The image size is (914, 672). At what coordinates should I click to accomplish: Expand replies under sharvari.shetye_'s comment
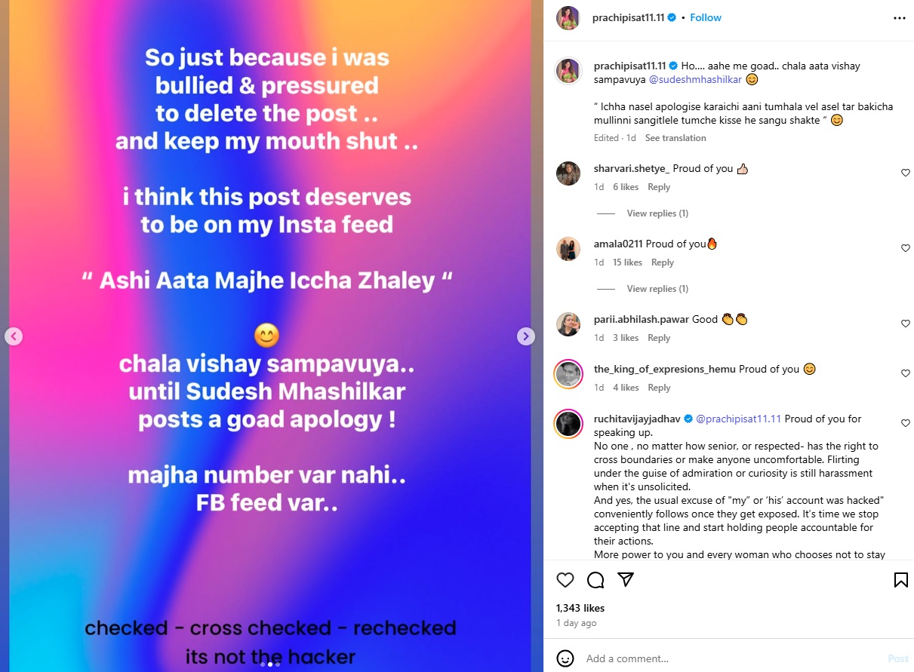657,213
